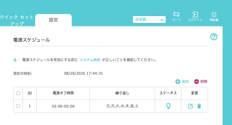Switch to the クイック セットアップ tab
Image resolution: width=232 pixels, height=125 pixels.
(x=17, y=20)
